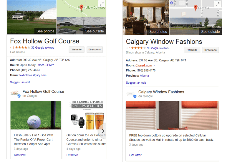The width and height of the screenshot is (250, 162).
Task: Click Flash Sale 2 For 1 Golf post text
Action: click(x=34, y=140)
